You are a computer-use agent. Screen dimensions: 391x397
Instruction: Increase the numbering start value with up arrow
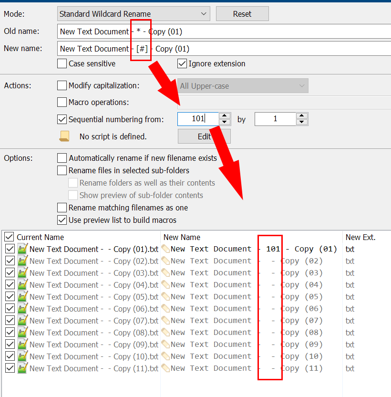click(225, 116)
